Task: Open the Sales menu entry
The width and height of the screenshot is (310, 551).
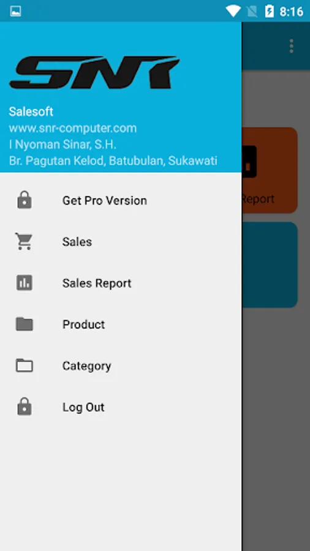Action: (121, 242)
